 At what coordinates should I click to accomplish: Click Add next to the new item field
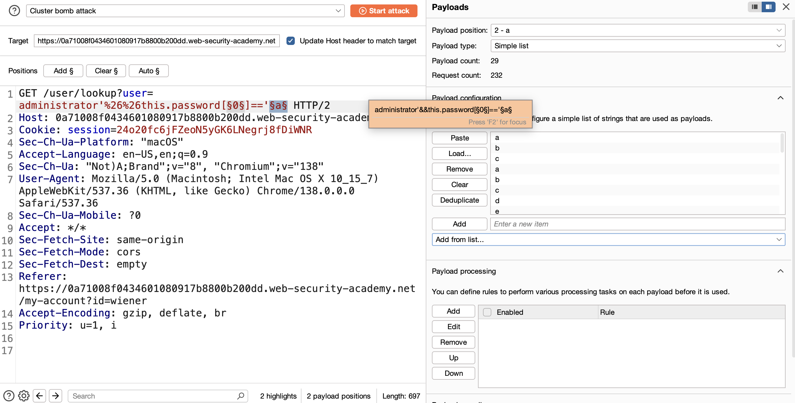coord(459,224)
